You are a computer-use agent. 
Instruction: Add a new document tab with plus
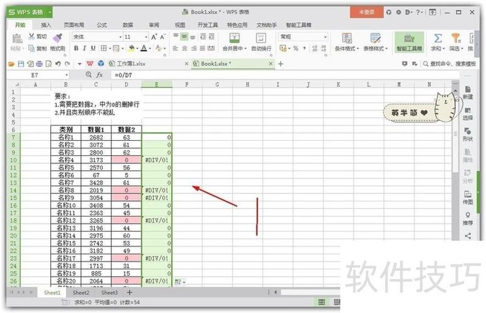(x=281, y=64)
